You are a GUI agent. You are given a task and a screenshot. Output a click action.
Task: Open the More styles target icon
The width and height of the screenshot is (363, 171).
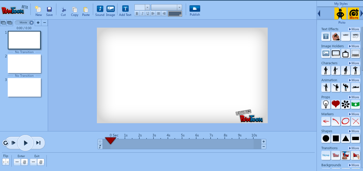point(354,14)
